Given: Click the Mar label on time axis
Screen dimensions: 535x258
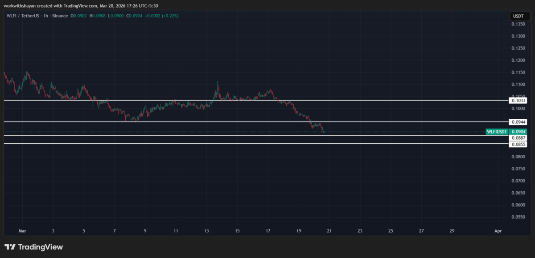Looking at the screenshot, I should [x=22, y=231].
